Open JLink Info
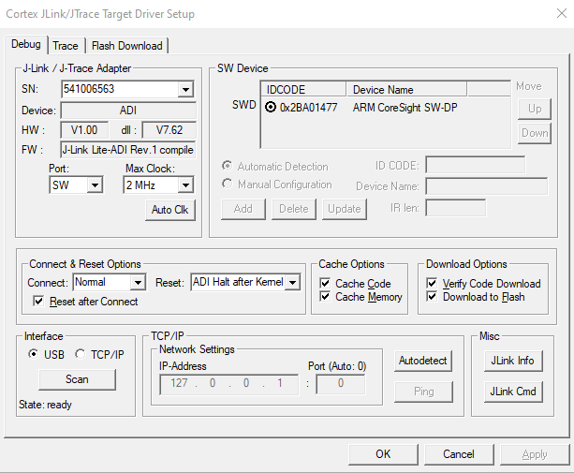574x473 pixels. tap(513, 361)
